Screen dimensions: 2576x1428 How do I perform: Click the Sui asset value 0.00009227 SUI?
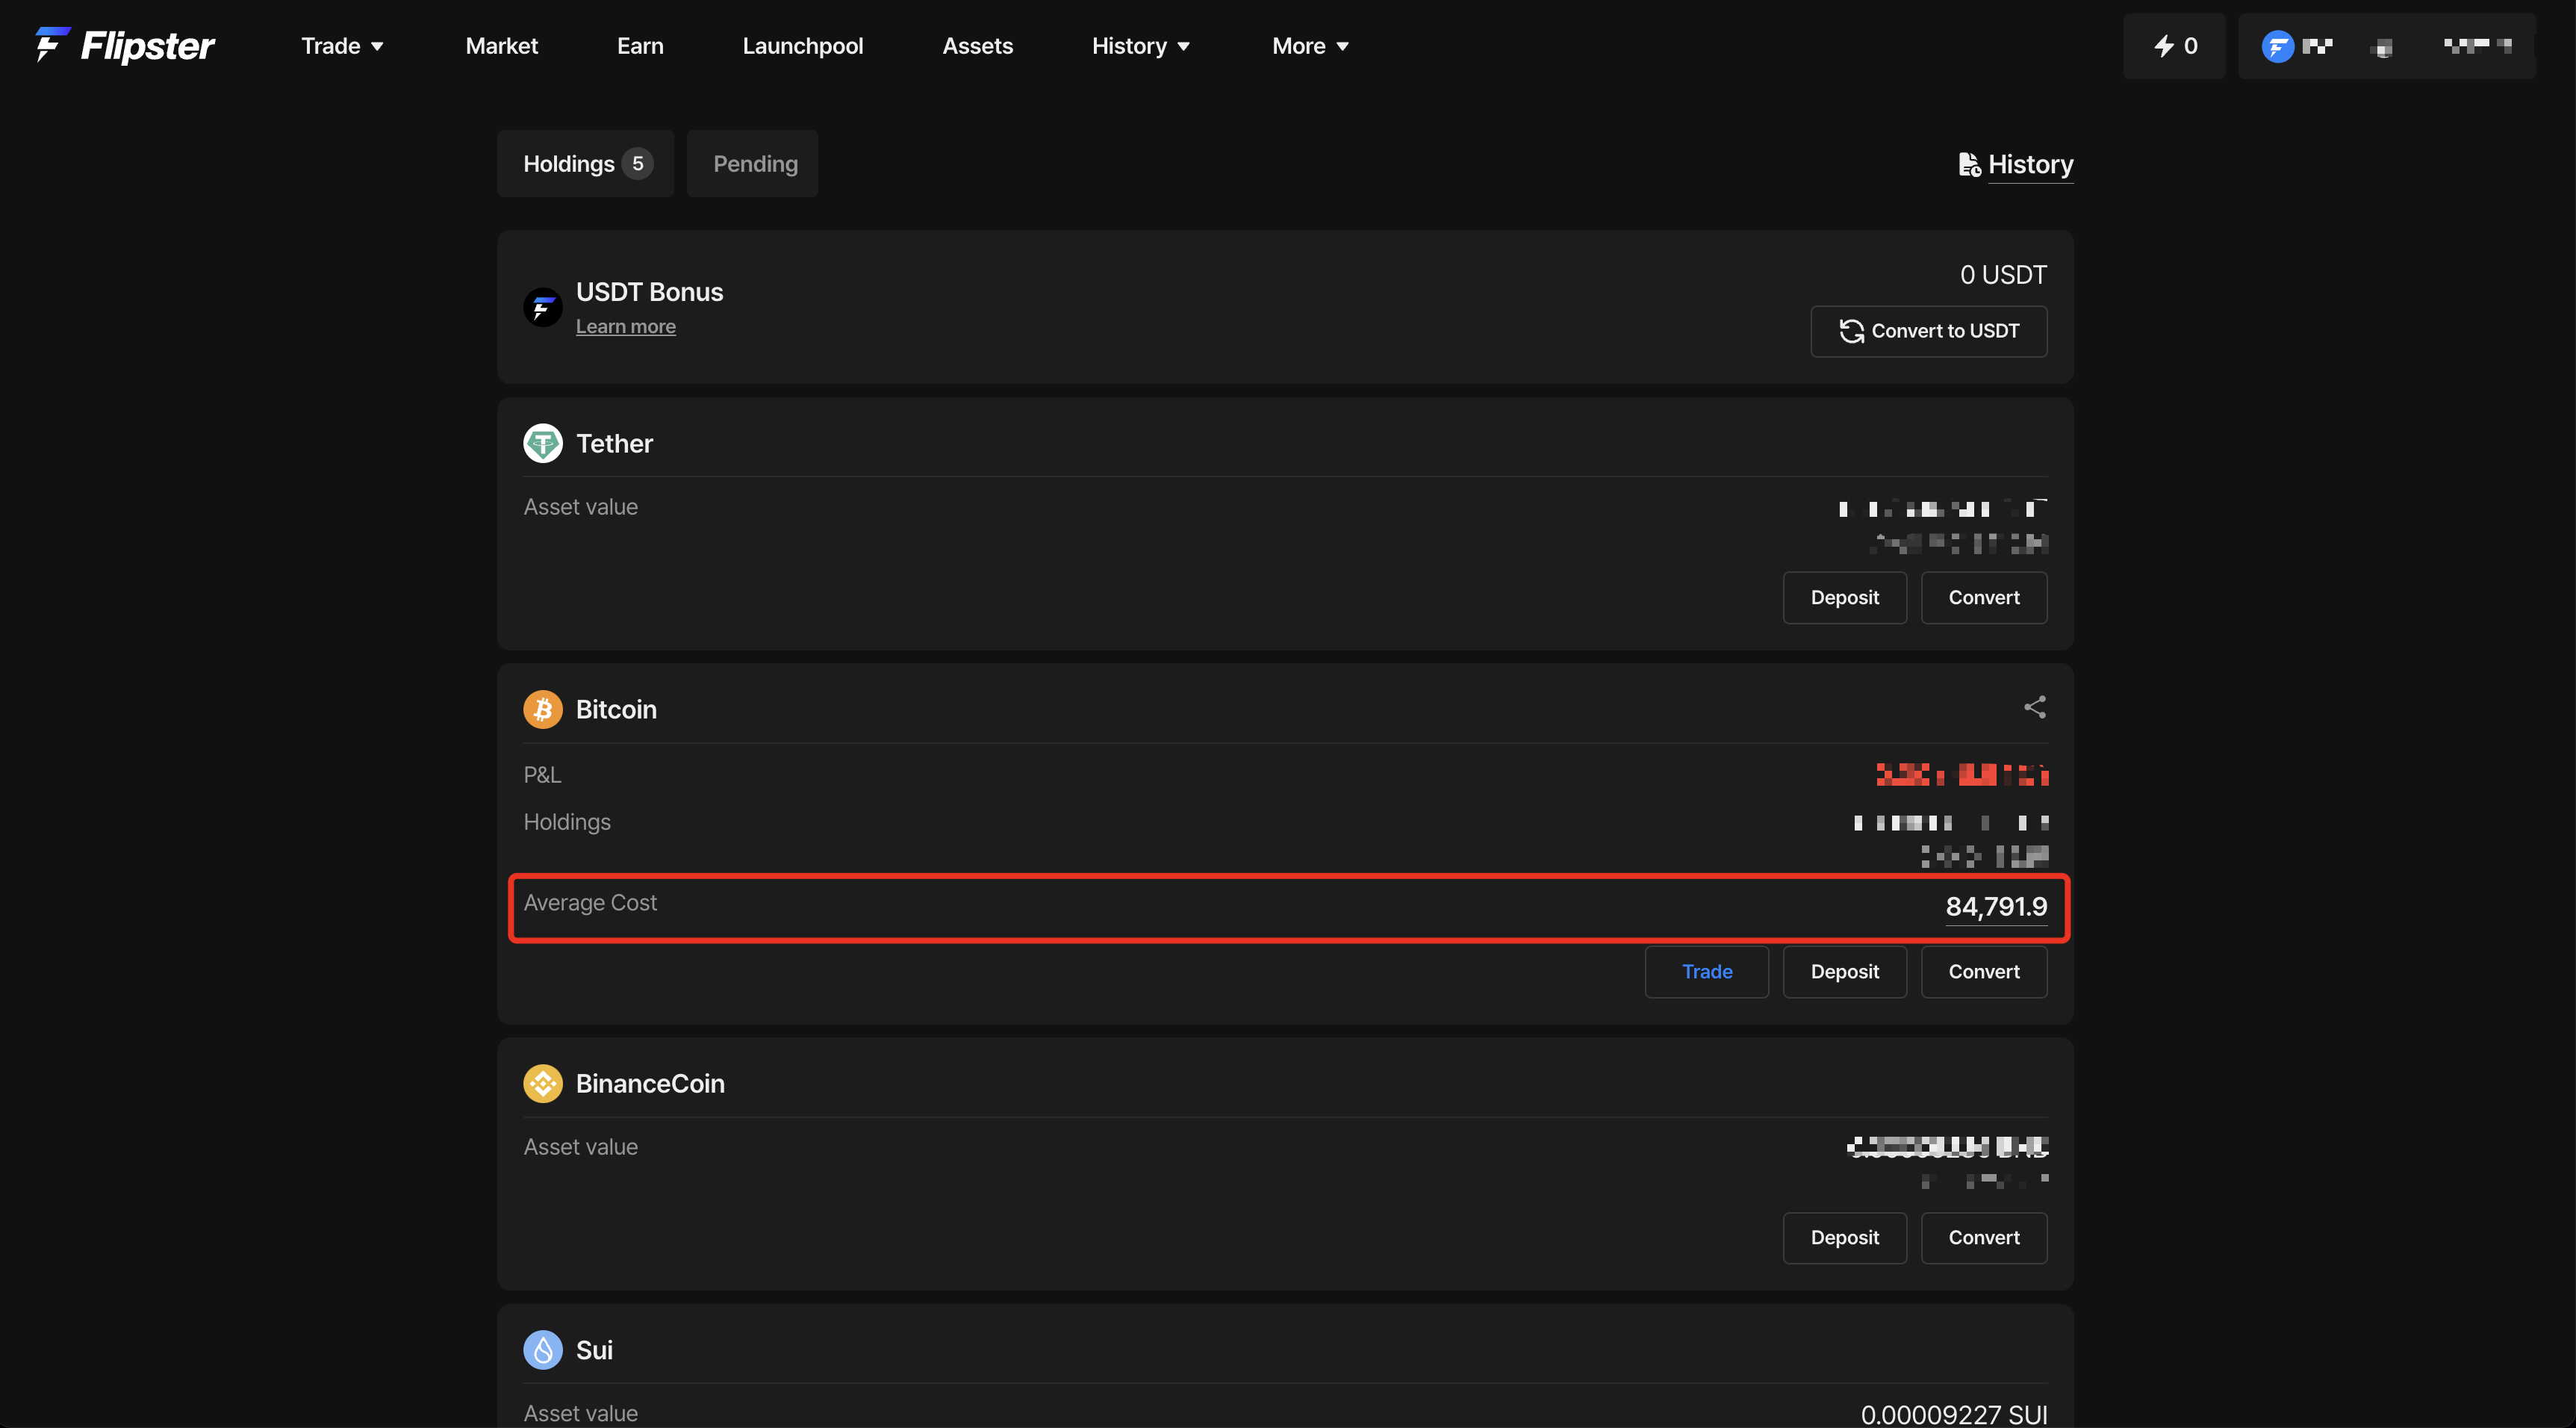coord(1954,1414)
